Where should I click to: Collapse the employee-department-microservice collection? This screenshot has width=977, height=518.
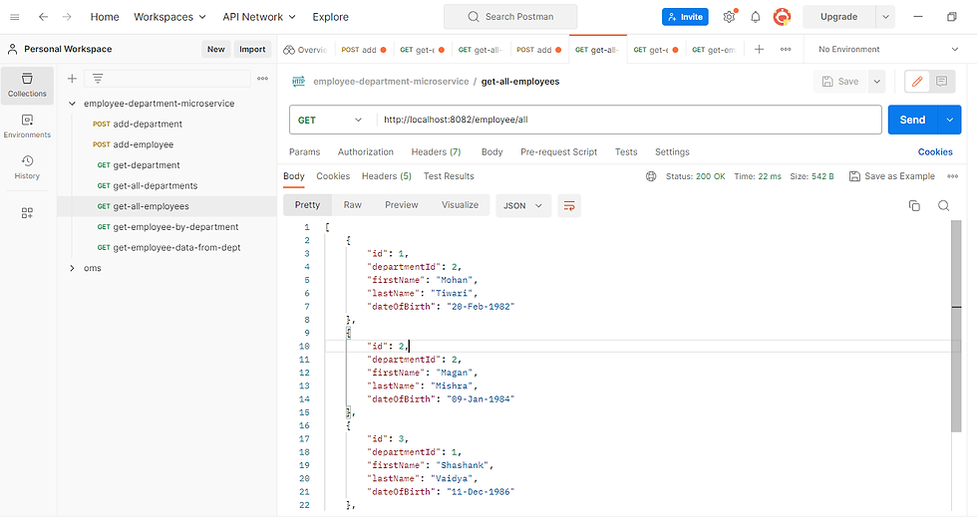click(x=72, y=104)
